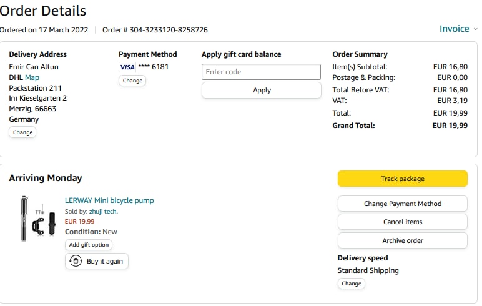Viewport: 482px width, 306px height.
Task: Add a gift option to item
Action: (89, 245)
